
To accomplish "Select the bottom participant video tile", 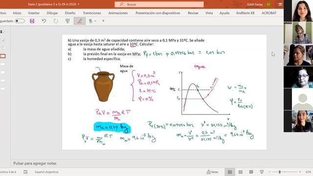I will [x=298, y=121].
